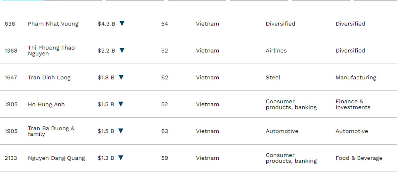Viewport: 397px width, 176px height.
Task: Click the Food & Beverage industry cell
Action: [x=359, y=158]
